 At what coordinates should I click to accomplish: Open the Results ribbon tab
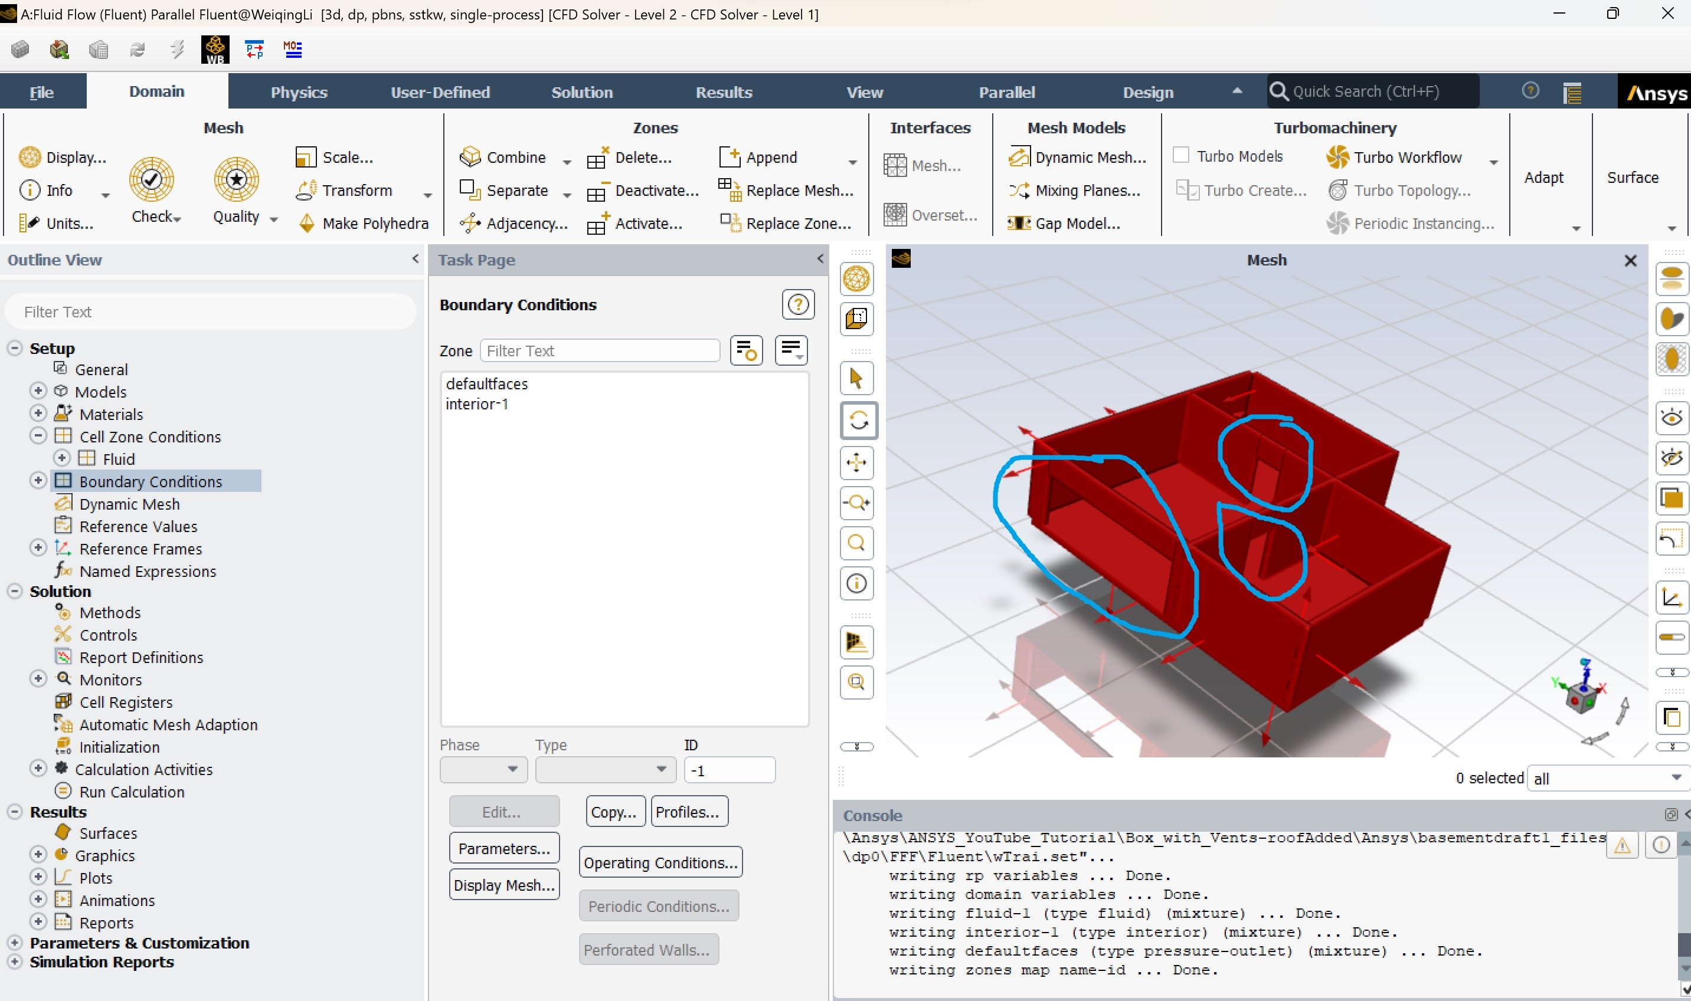pos(724,93)
